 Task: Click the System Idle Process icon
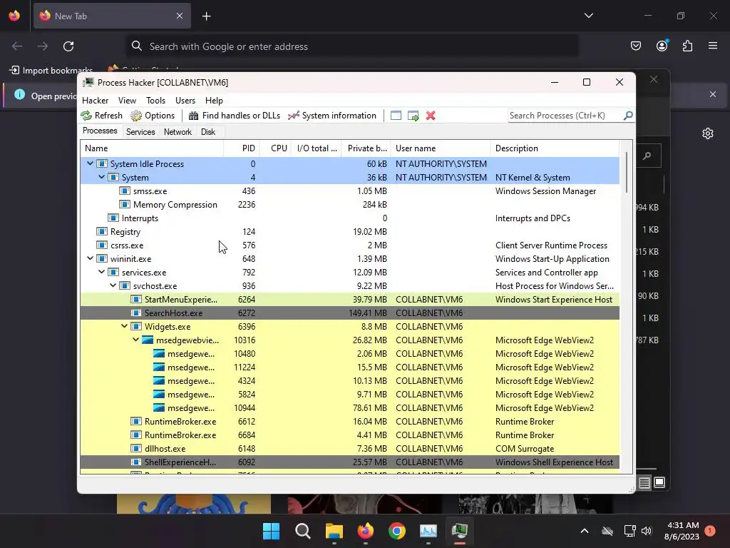click(102, 164)
